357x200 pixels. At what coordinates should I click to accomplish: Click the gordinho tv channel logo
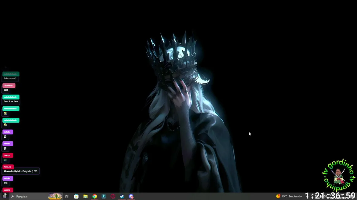[x=339, y=175]
